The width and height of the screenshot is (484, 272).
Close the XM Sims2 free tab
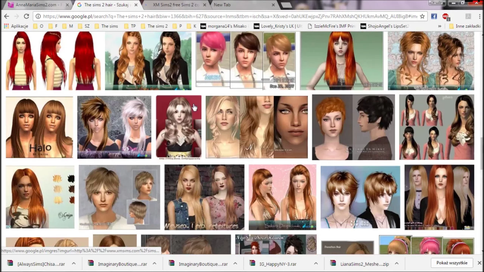pyautogui.click(x=205, y=5)
